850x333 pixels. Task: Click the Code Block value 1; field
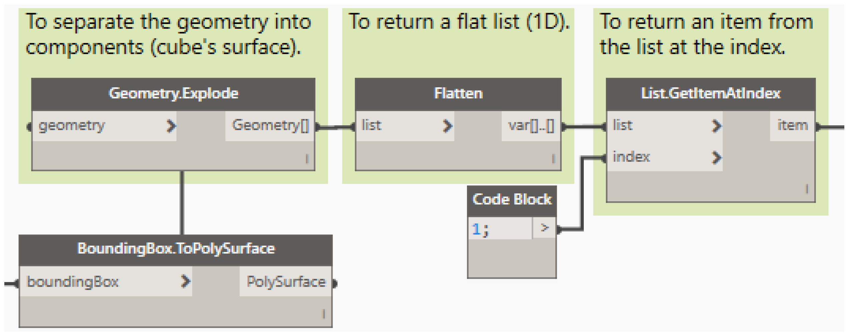pyautogui.click(x=499, y=229)
